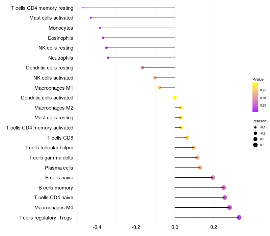Select the NK cells activated orange dot
This screenshot has height=236, width=270.
pos(155,78)
